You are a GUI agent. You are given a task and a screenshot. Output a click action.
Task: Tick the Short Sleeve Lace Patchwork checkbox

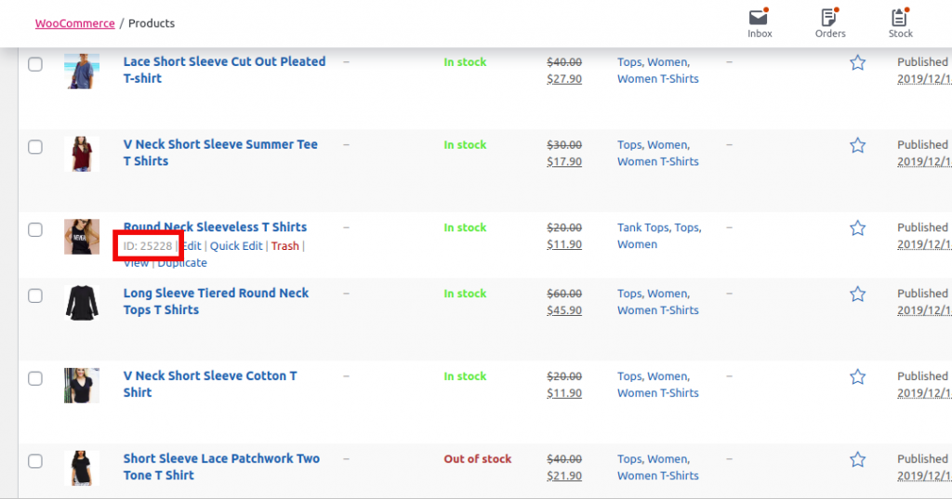tap(35, 461)
